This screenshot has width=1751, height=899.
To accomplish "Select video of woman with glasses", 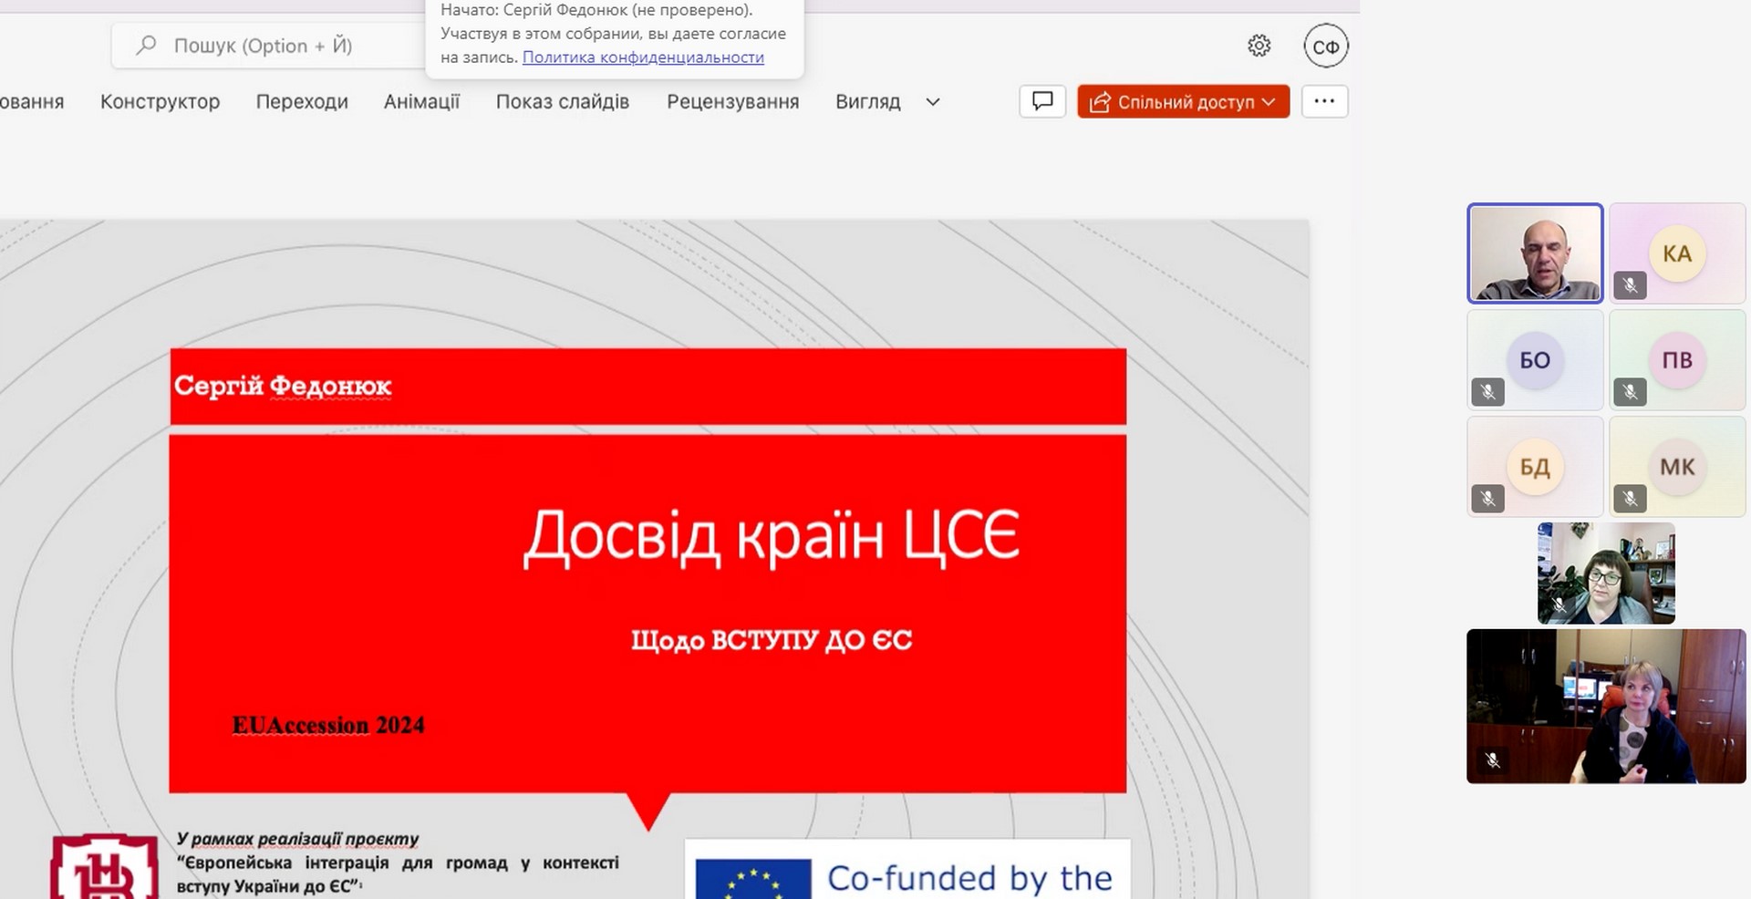I will [1606, 573].
